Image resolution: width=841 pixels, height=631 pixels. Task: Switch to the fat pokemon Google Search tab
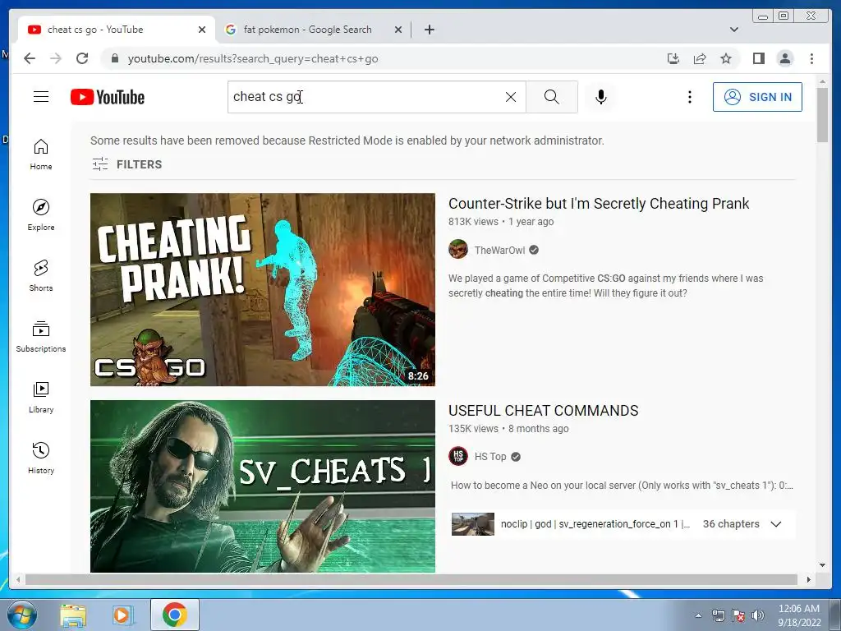[307, 30]
